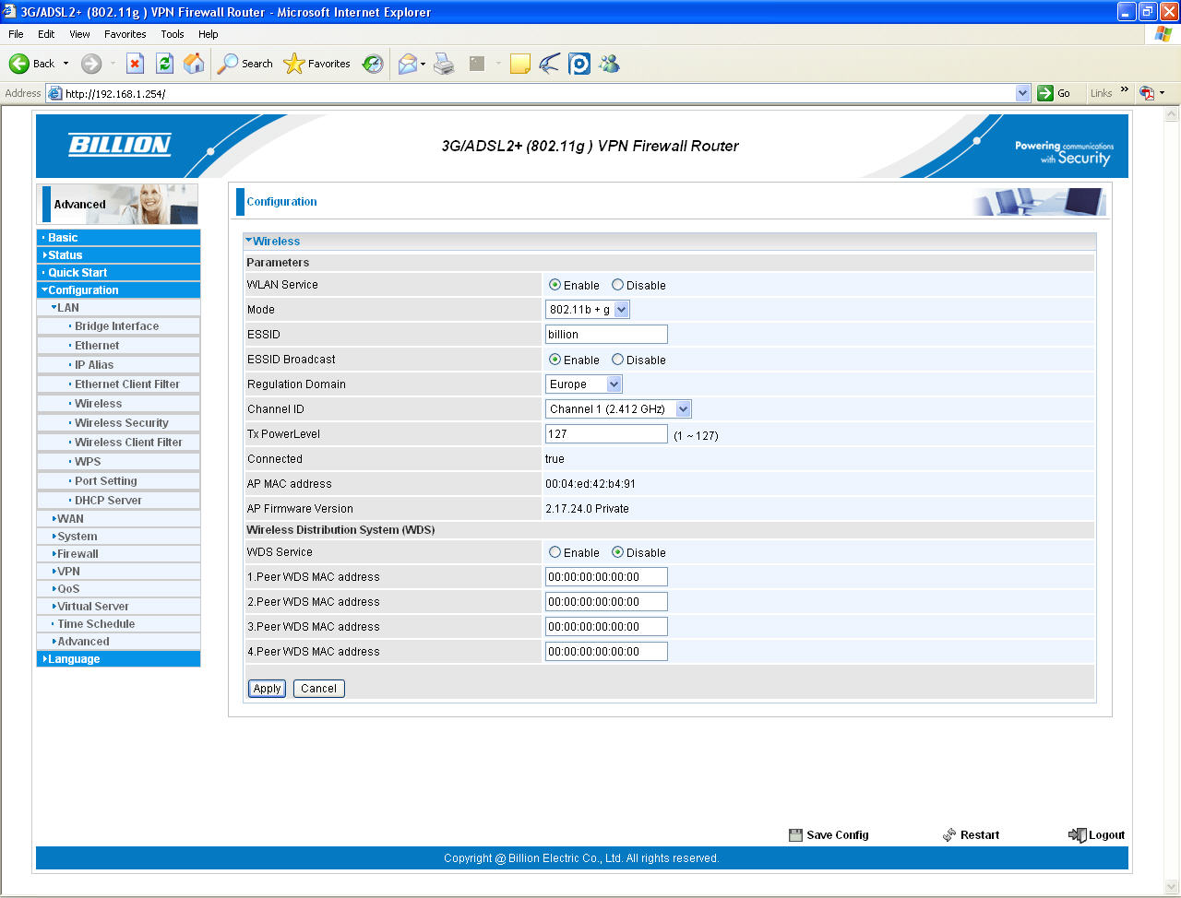Open the Help menu
The height and width of the screenshot is (898, 1181).
point(209,34)
